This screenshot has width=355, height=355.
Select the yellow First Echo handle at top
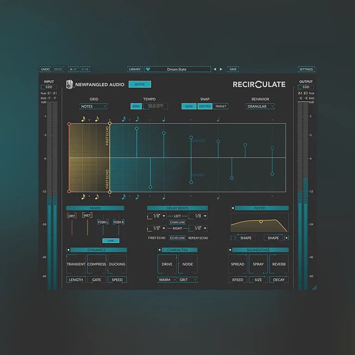(110, 123)
